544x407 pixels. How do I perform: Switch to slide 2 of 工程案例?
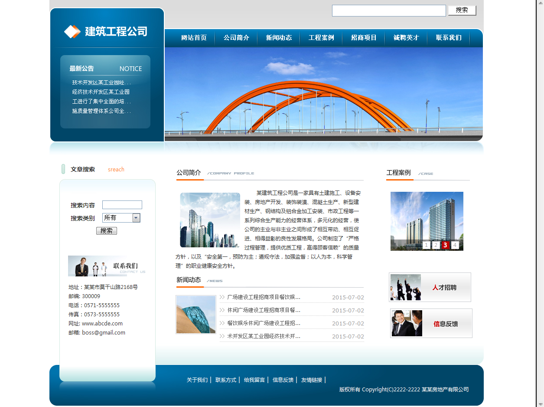pyautogui.click(x=436, y=245)
